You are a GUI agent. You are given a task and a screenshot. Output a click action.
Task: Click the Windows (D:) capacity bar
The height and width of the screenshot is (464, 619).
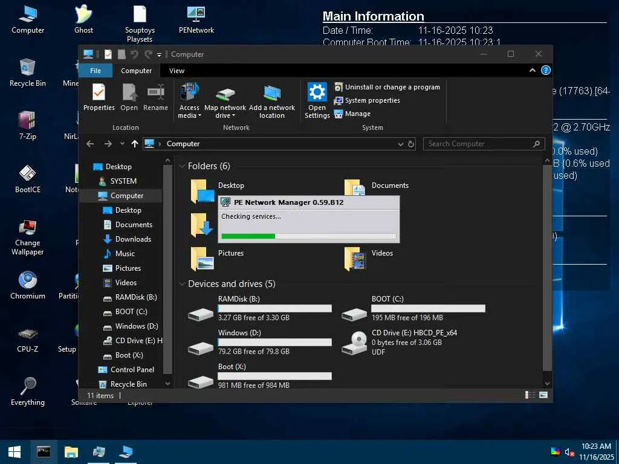point(275,343)
